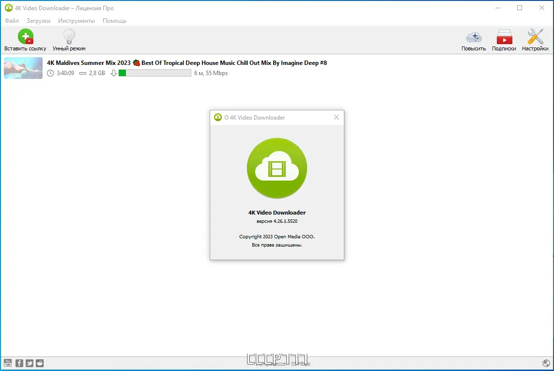Viewport: 554px width, 371px height.
Task: Maximize the main 4K Video Downloader window
Action: pos(520,8)
